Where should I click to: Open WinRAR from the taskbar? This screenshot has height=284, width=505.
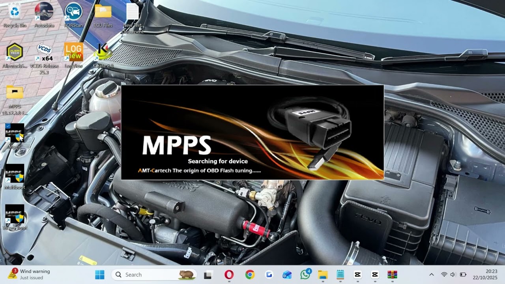392,275
